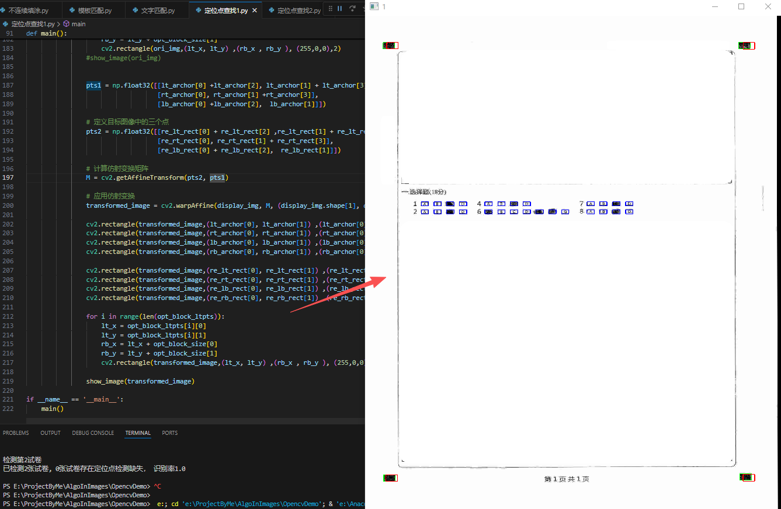781x509 pixels.
Task: Click the Step Over debug icon
Action: (x=352, y=9)
